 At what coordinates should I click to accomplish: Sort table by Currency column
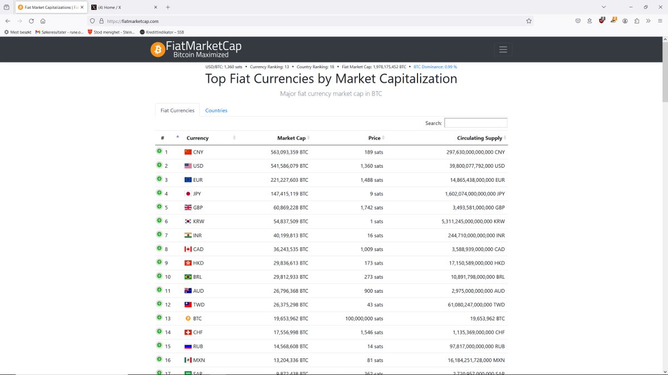pos(210,138)
